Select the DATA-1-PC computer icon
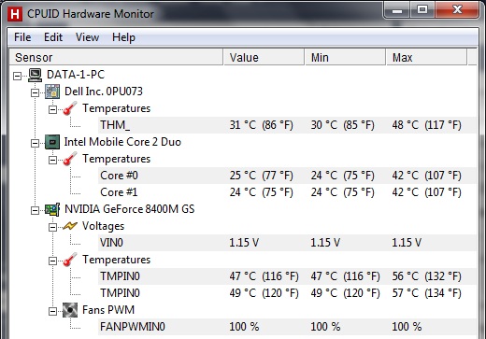 pyautogui.click(x=35, y=75)
